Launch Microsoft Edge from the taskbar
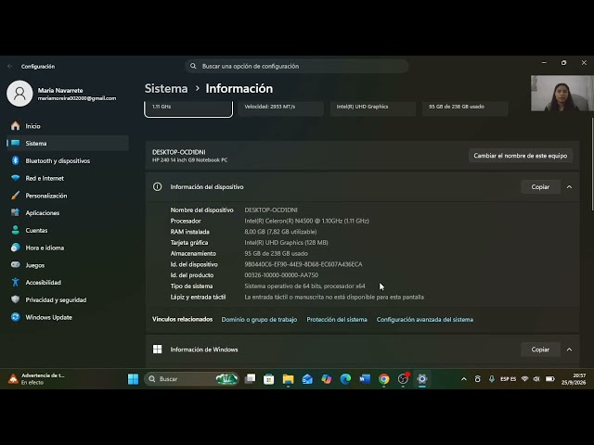594x445 pixels. (345, 379)
